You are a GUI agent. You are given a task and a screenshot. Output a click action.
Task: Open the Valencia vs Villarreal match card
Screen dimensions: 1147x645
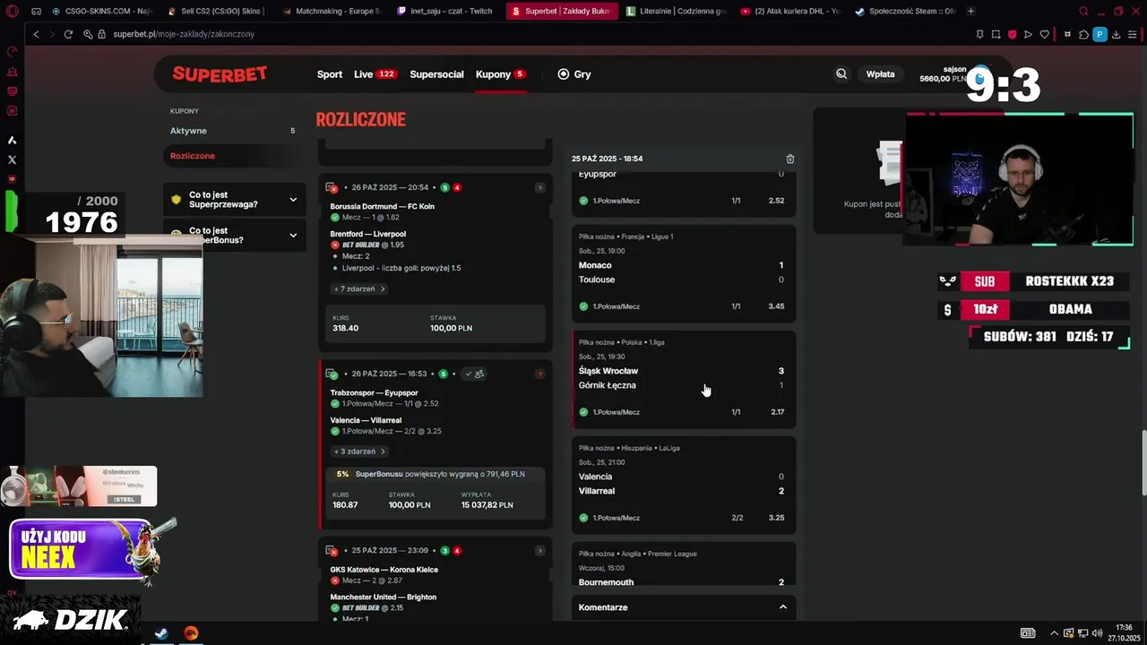pyautogui.click(x=684, y=485)
